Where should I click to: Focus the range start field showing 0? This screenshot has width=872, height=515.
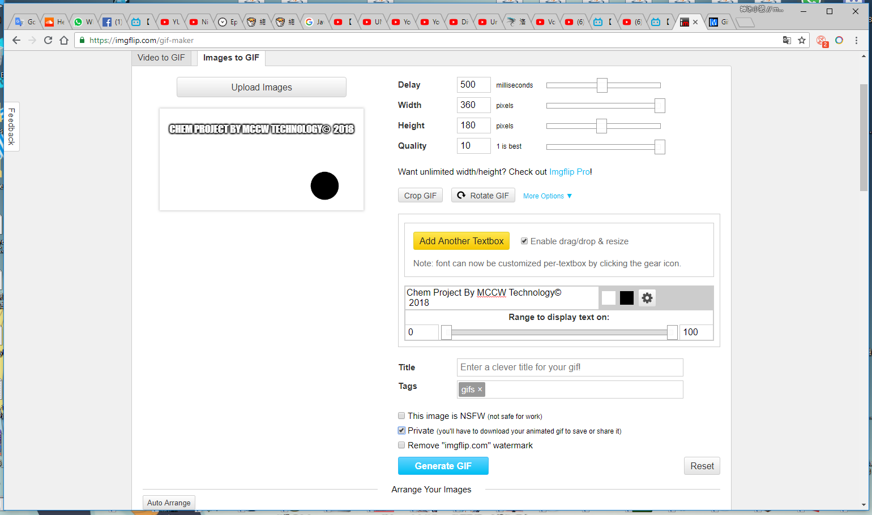(422, 332)
